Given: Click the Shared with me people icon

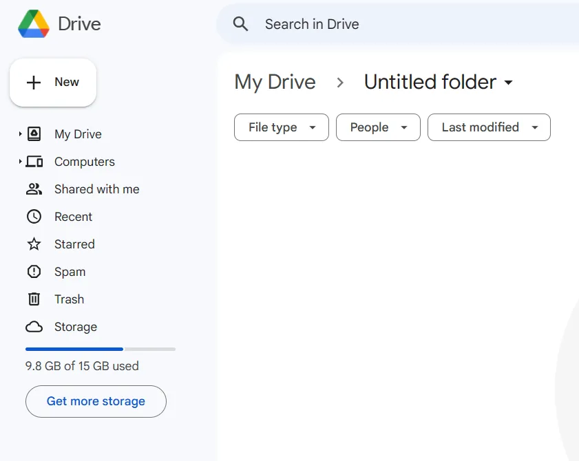Looking at the screenshot, I should 34,189.
